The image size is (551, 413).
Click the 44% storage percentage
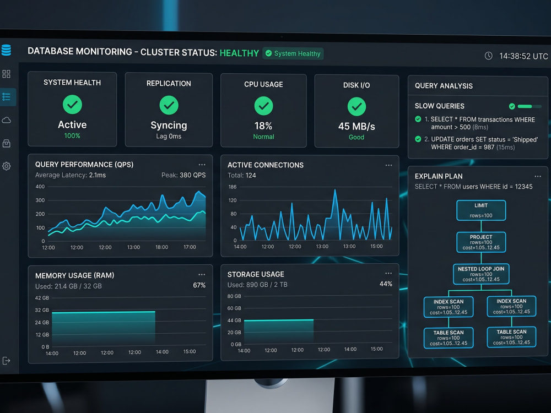point(386,284)
